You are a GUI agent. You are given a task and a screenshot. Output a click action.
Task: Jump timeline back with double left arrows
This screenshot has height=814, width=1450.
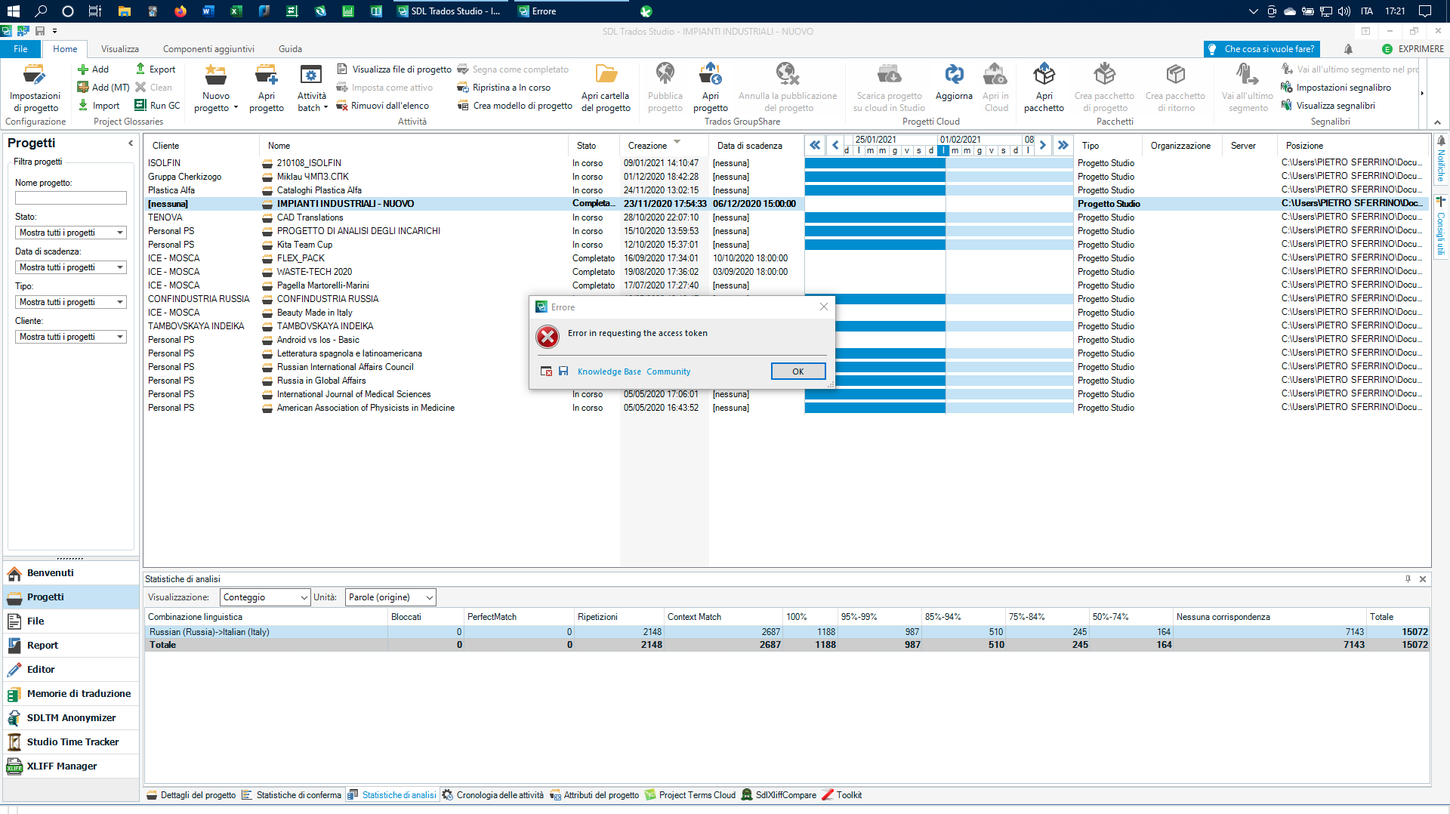(x=815, y=145)
